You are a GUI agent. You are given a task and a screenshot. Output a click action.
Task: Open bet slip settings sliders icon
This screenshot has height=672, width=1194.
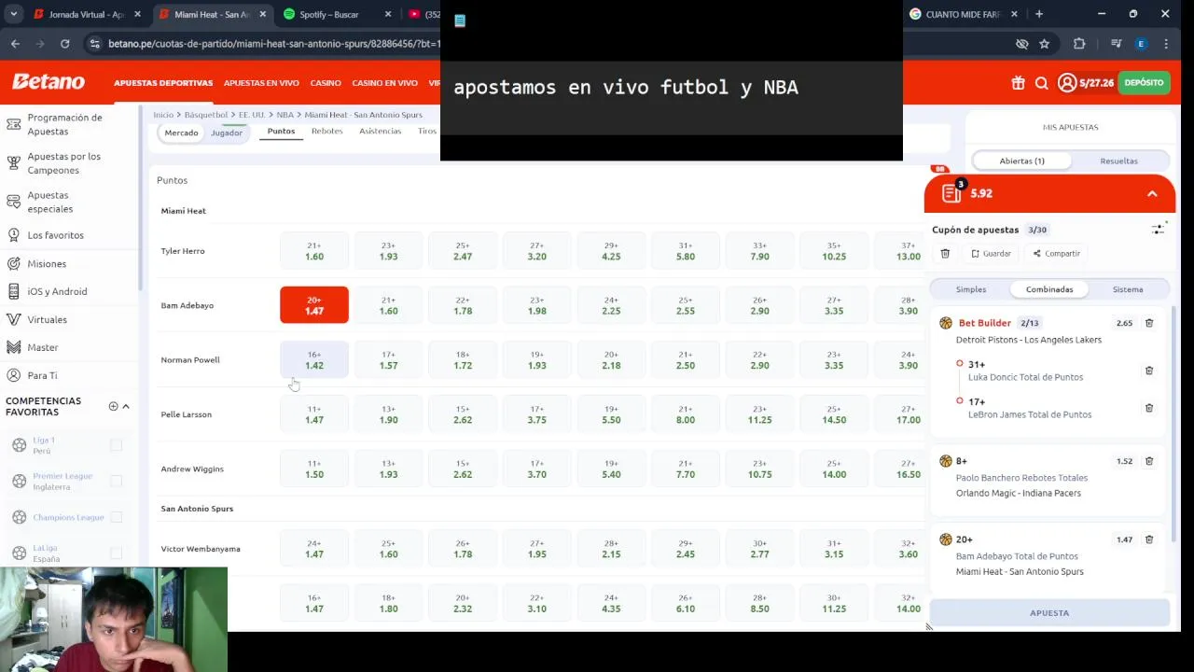point(1159,229)
